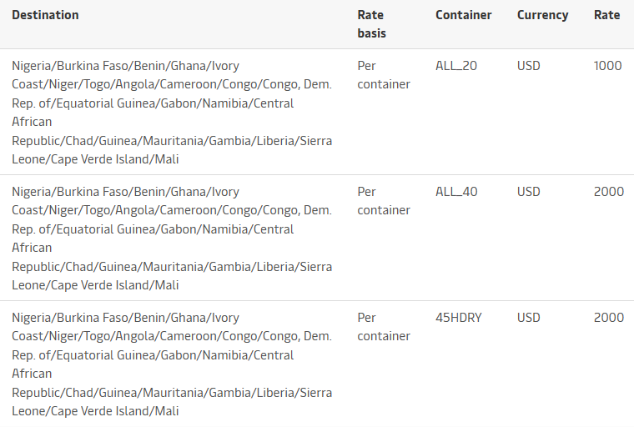Click the 2000 rate for ALL_40
634x427 pixels.
608,192
